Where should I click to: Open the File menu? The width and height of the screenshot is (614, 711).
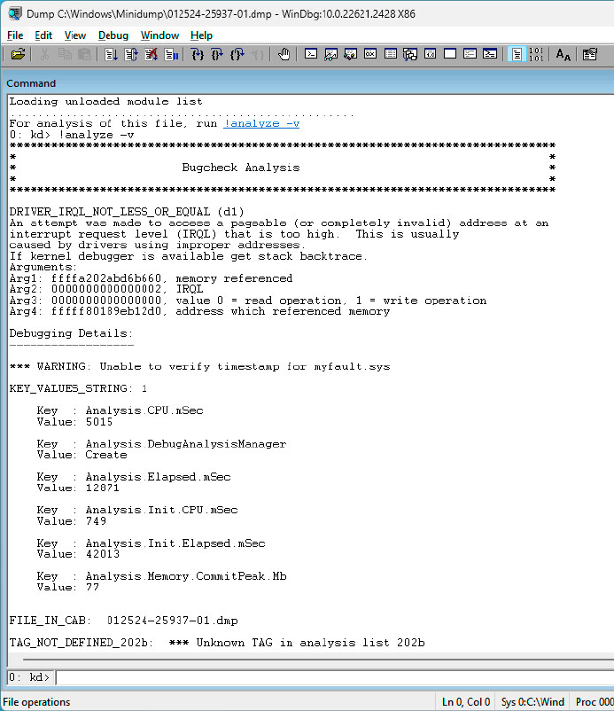(15, 35)
